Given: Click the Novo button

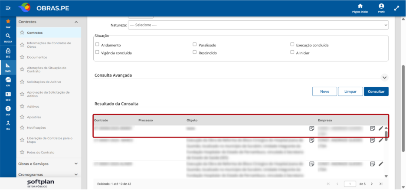Looking at the screenshot, I should click(324, 92).
